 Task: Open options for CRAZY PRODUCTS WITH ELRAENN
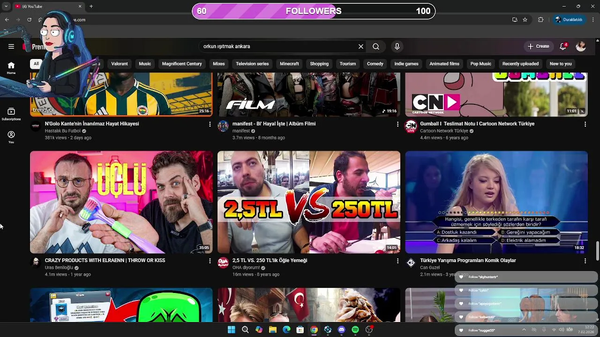tap(210, 261)
